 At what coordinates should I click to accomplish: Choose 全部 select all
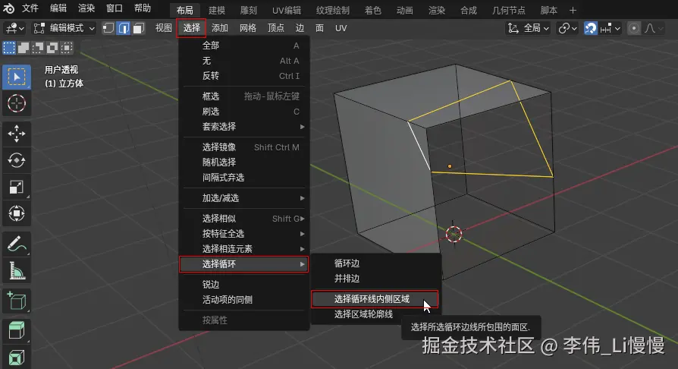244,46
